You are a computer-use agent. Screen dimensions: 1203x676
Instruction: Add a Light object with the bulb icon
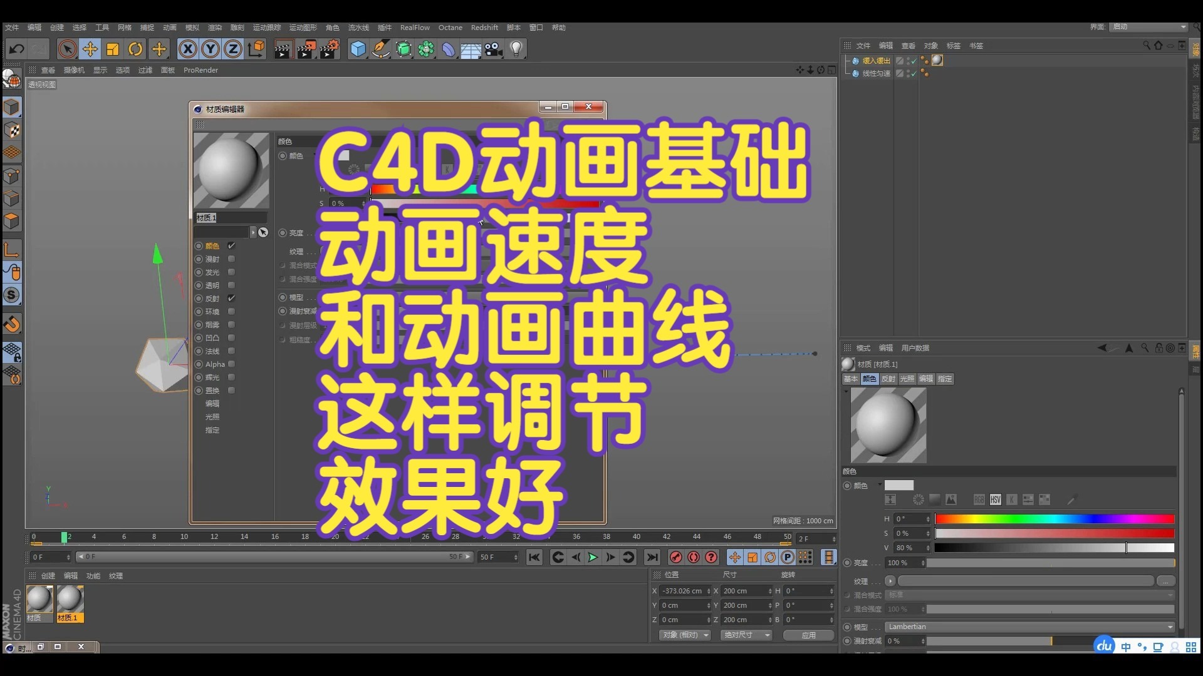(x=516, y=49)
